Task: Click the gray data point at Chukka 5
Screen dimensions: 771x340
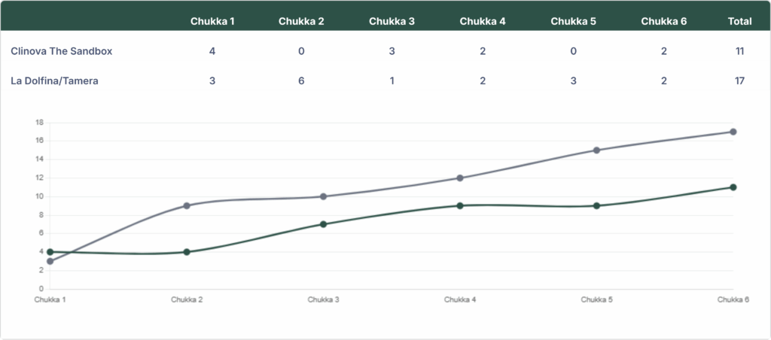Action: tap(596, 150)
